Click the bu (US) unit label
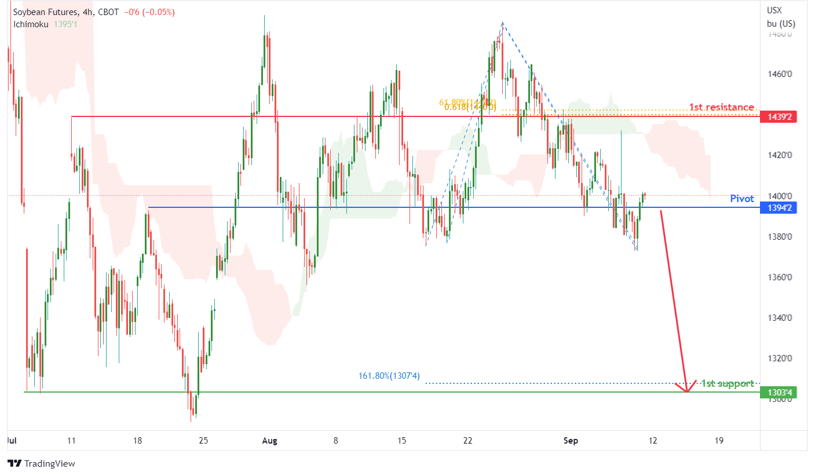 pyautogui.click(x=780, y=24)
